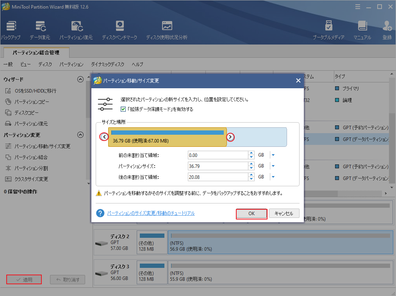
Task: Open the パーティションのサイズ変更 tutorial link
Action: click(x=151, y=213)
